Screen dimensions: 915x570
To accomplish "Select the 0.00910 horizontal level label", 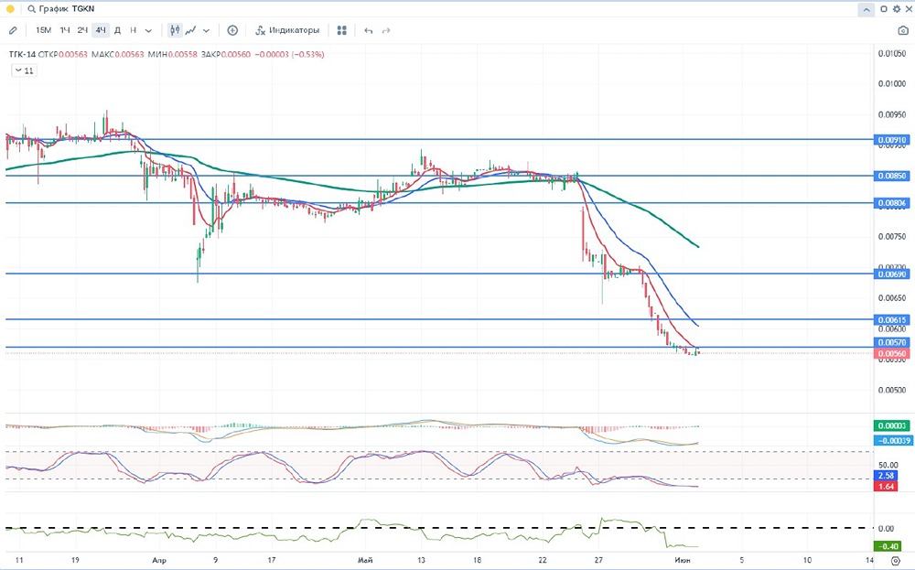I will pyautogui.click(x=892, y=140).
